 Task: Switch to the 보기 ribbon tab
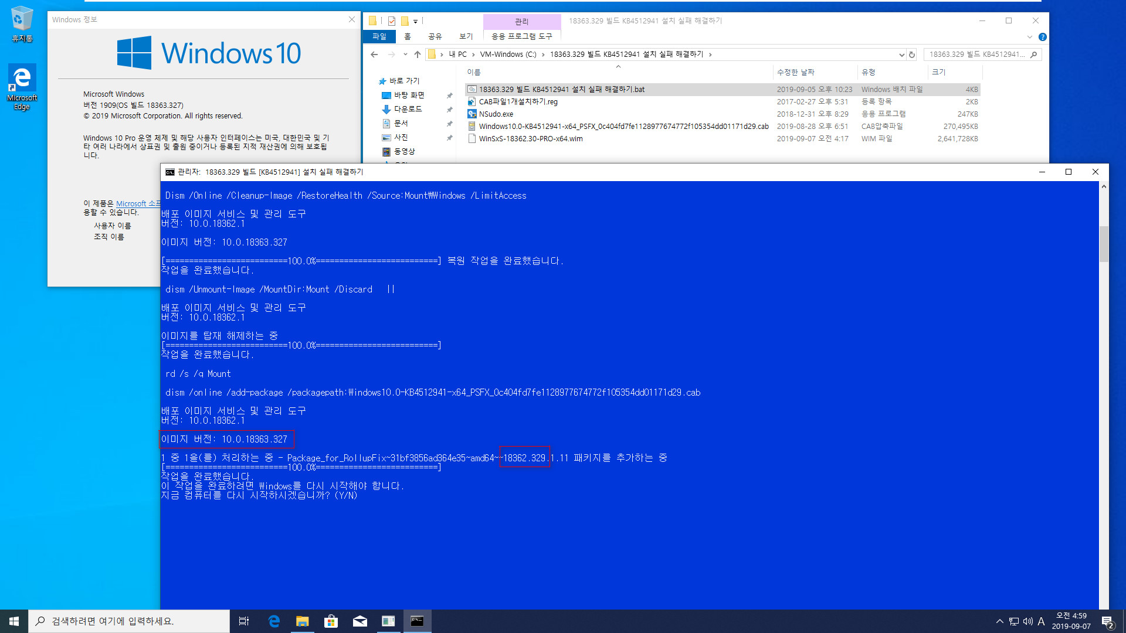[466, 36]
